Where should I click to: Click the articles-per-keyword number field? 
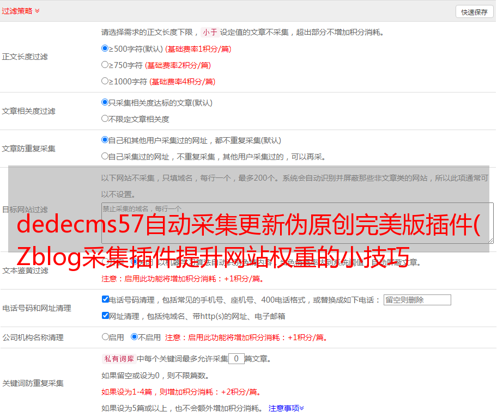coord(236,359)
